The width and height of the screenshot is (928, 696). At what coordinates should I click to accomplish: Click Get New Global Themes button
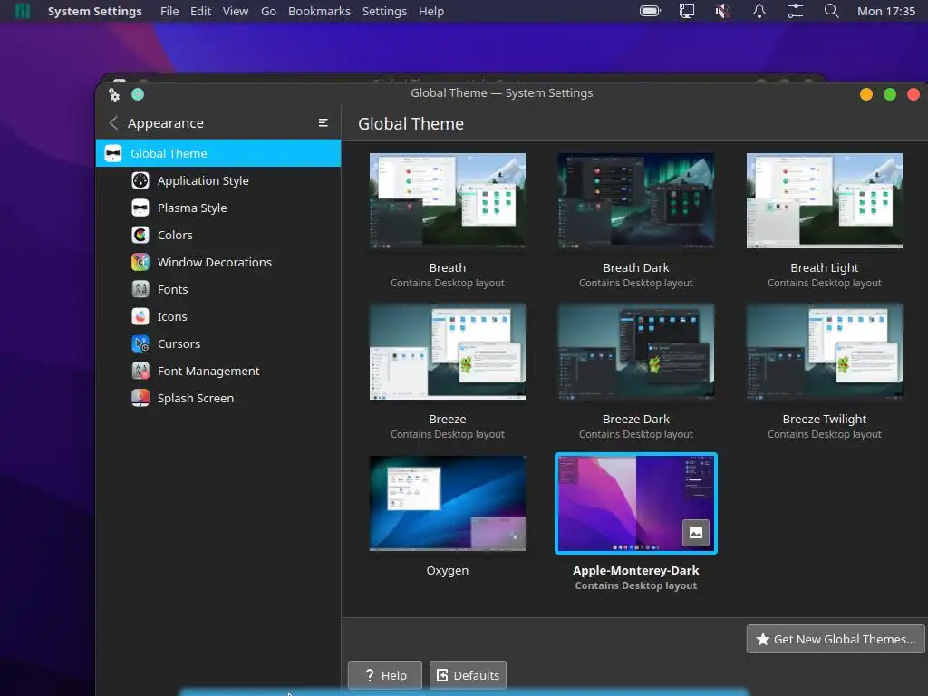click(836, 639)
